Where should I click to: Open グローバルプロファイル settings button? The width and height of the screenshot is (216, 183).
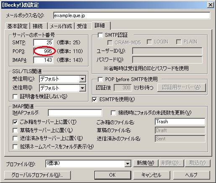[x=37, y=175]
